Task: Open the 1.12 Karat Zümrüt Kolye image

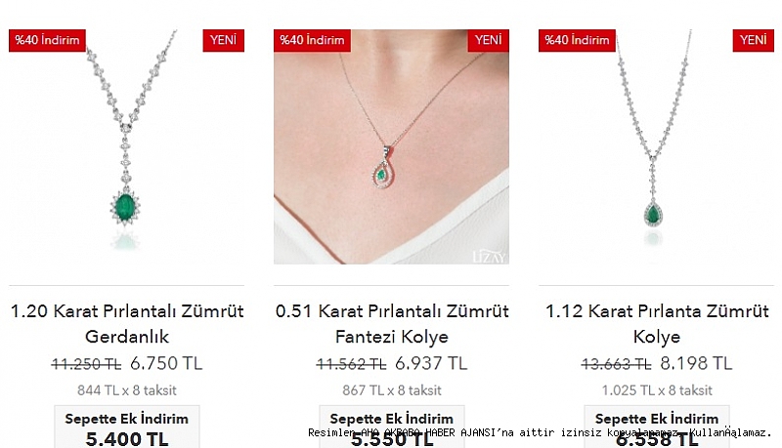Action: point(656,146)
